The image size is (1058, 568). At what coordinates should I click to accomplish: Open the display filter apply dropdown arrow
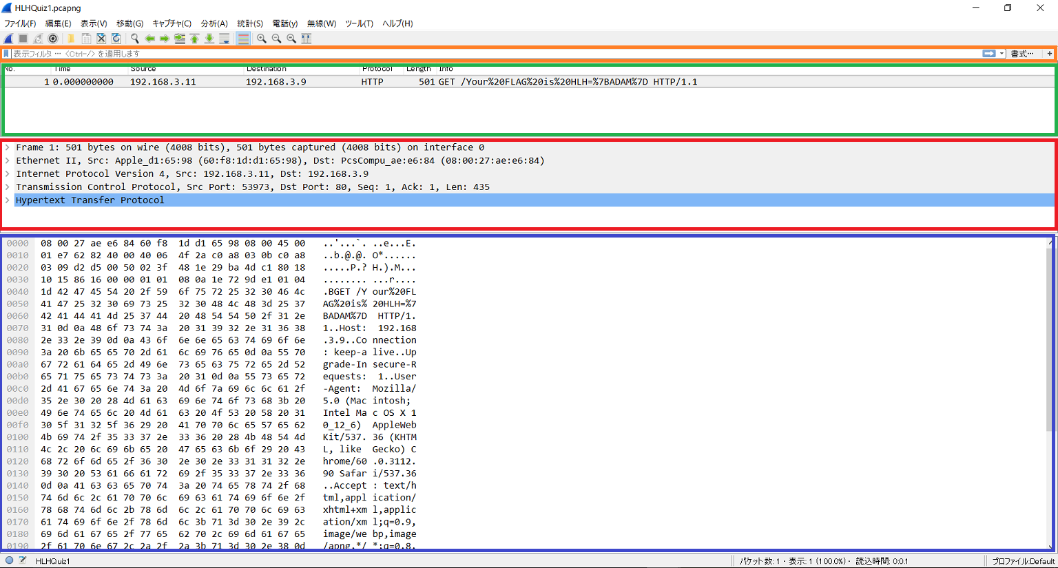click(x=1000, y=53)
